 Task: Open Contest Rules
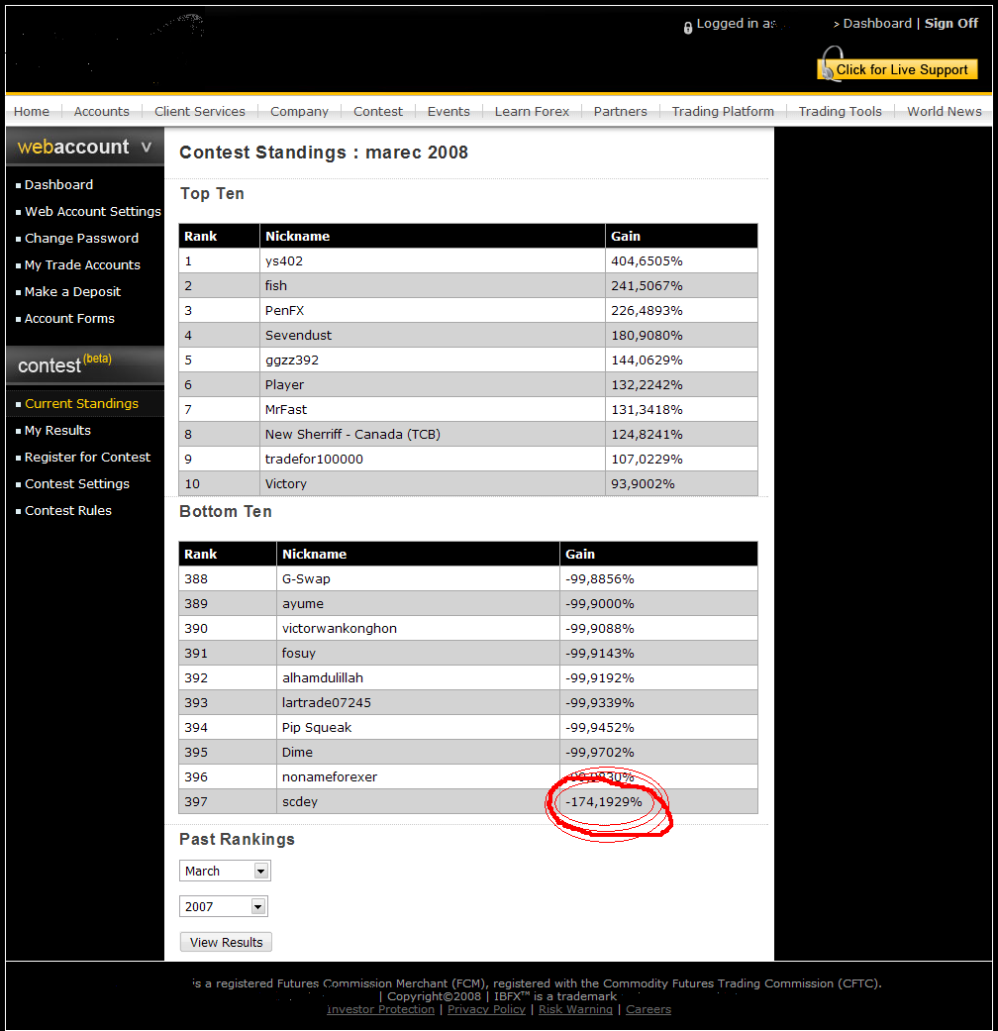[67, 511]
